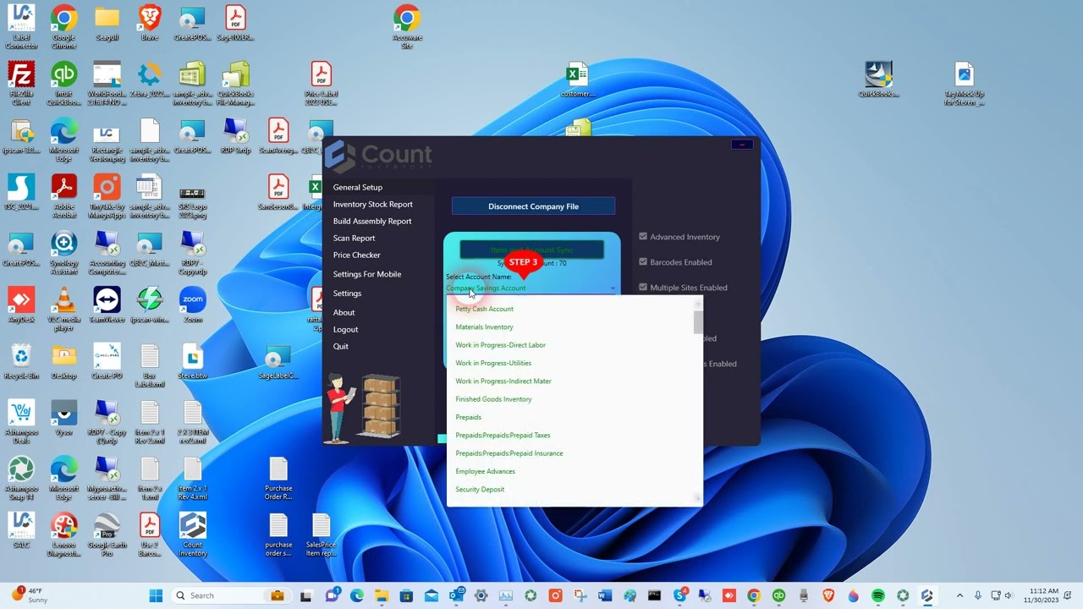The height and width of the screenshot is (609, 1083).
Task: Launch the AnyDesk desktop shortcut
Action: [21, 304]
